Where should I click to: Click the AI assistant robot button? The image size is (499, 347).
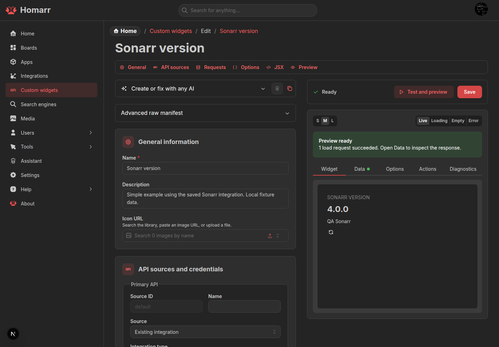(x=277, y=88)
